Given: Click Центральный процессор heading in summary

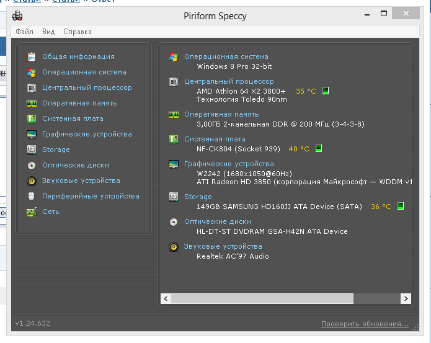Looking at the screenshot, I should (x=229, y=81).
